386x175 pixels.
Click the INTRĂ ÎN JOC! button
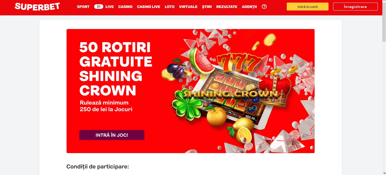coord(112,135)
